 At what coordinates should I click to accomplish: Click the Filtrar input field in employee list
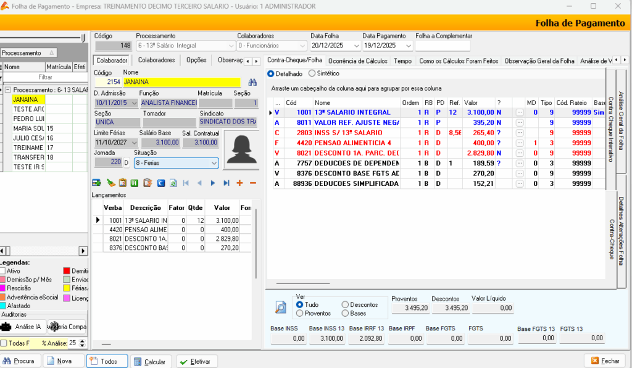tap(45, 77)
